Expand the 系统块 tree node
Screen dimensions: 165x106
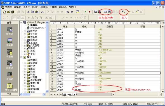pos(25,43)
